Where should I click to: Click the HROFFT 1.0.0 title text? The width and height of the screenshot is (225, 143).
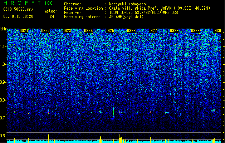coord(28,3)
